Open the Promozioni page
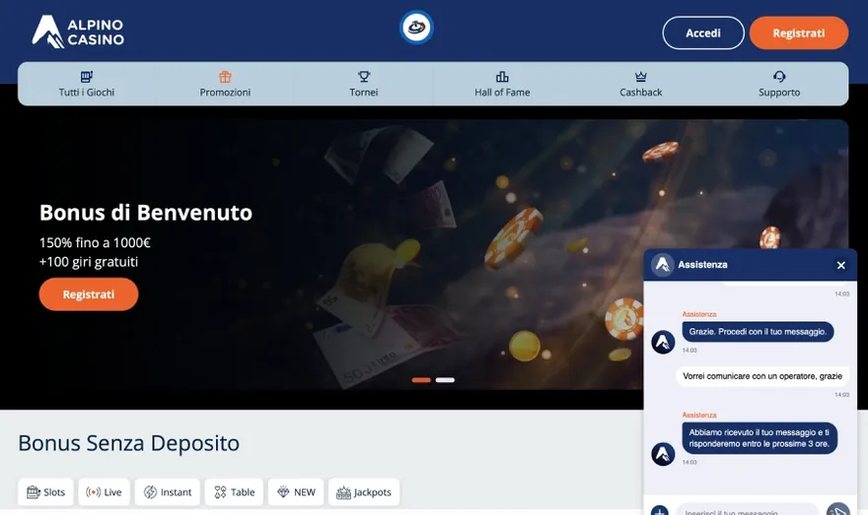 point(225,84)
